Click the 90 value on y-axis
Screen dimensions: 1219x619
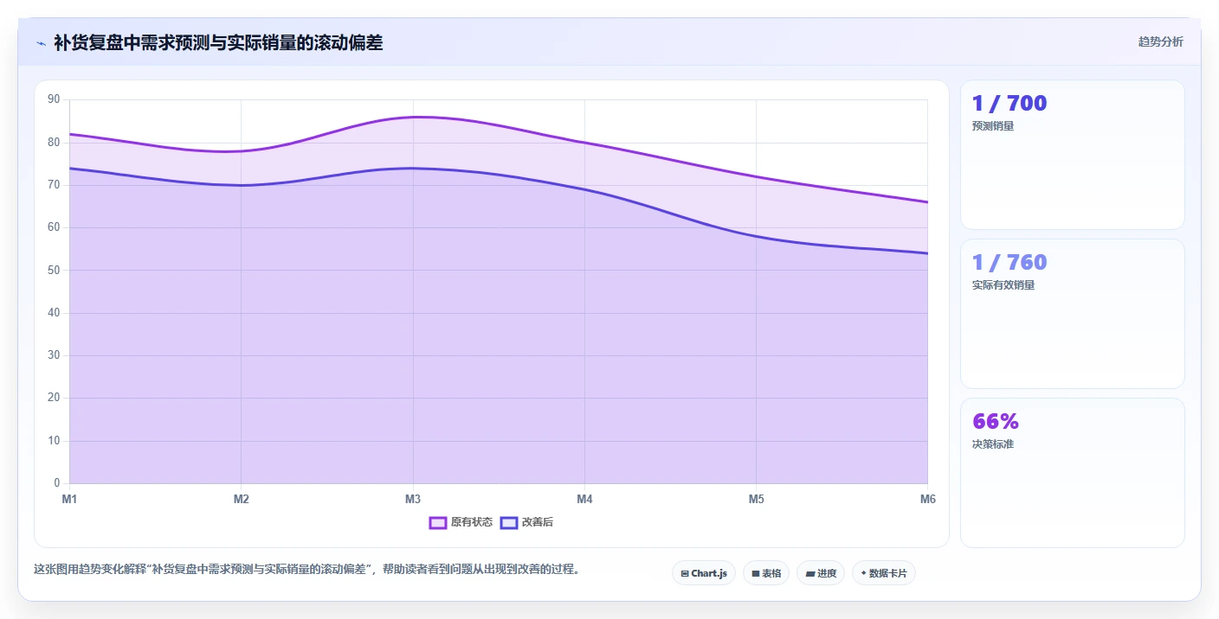54,99
